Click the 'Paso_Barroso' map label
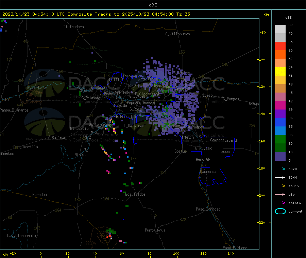 tap(208, 209)
